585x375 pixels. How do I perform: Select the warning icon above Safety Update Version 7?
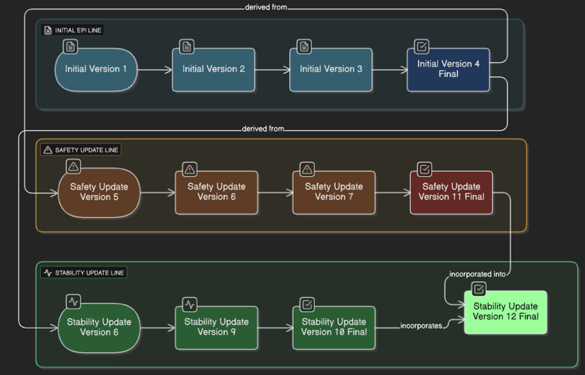click(x=307, y=169)
